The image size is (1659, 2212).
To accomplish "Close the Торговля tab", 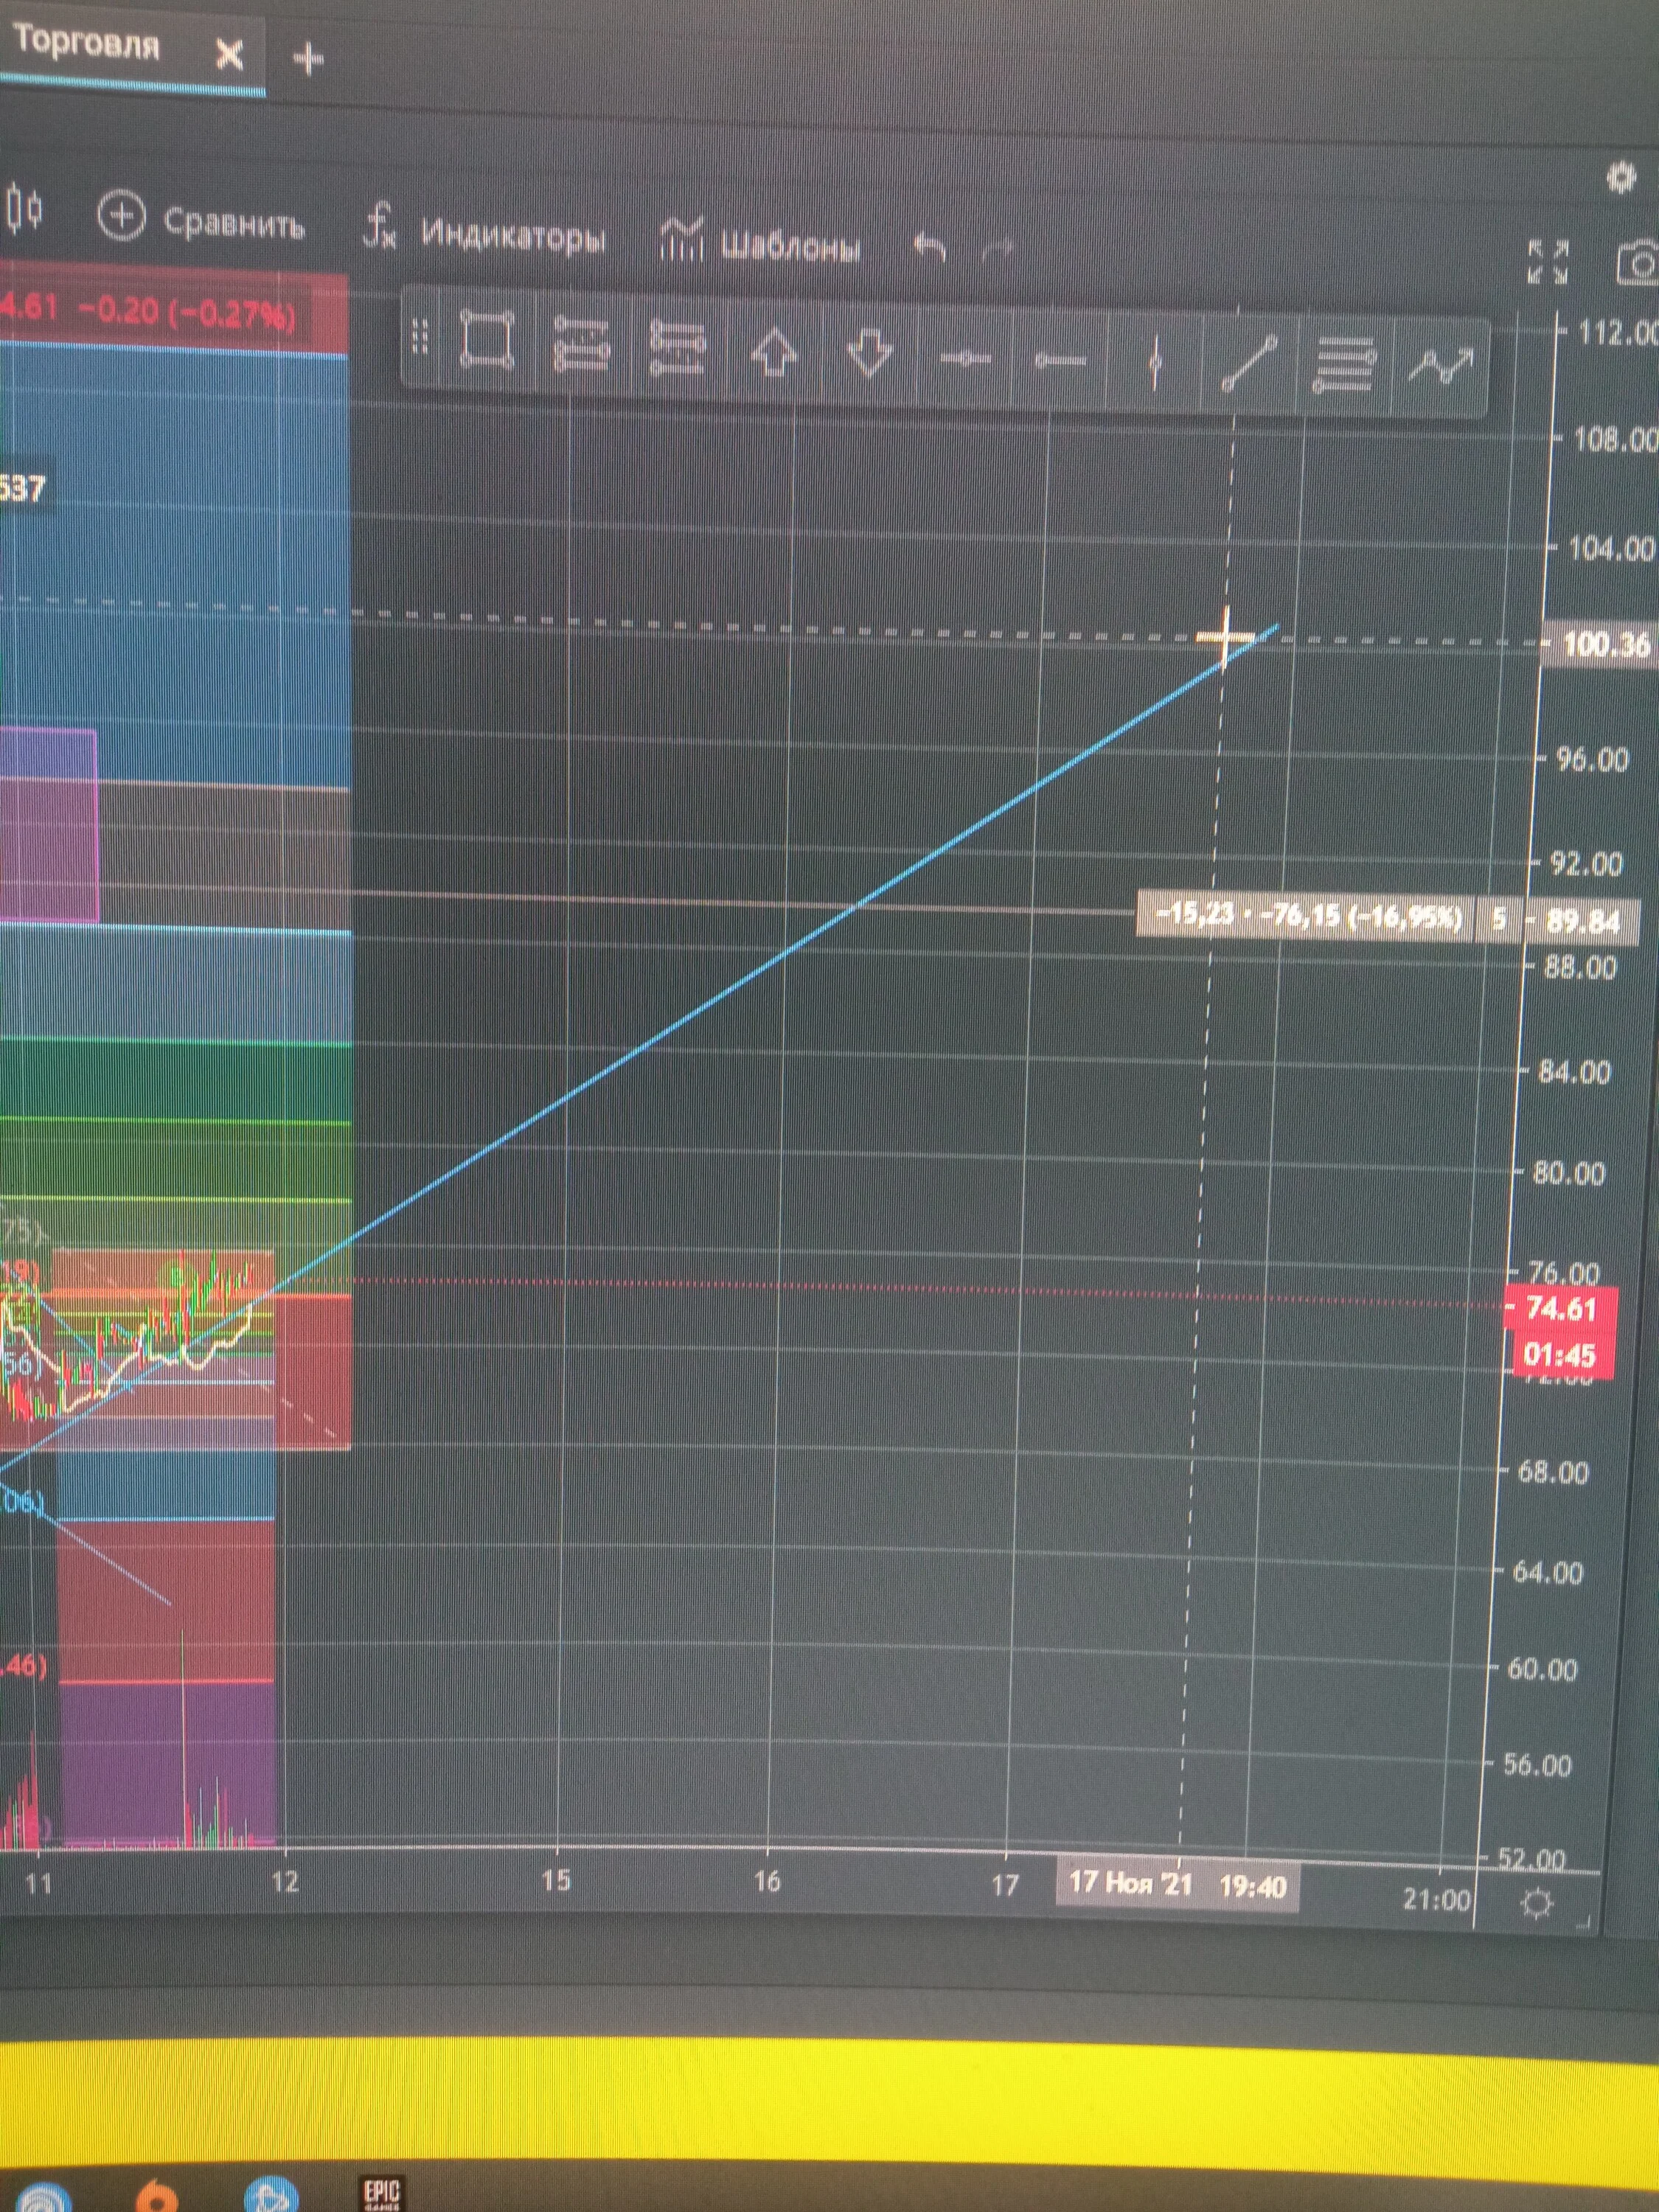I will [x=229, y=54].
